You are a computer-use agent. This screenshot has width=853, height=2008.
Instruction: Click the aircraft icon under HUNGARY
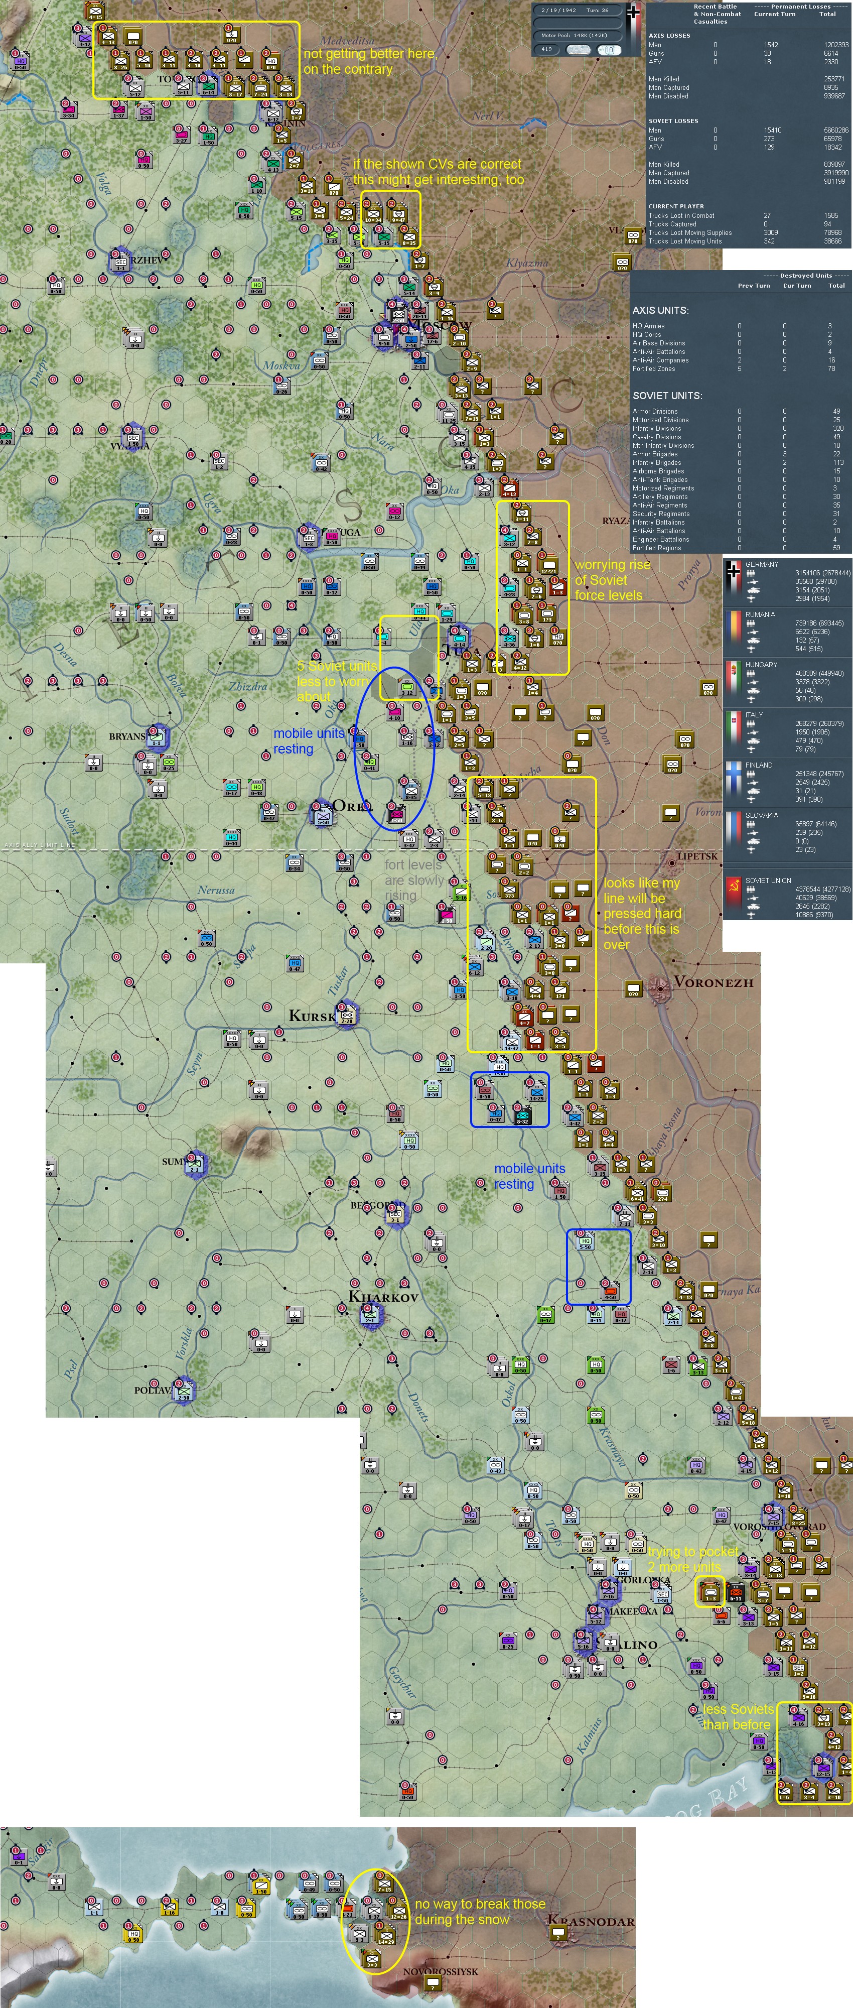click(x=752, y=699)
